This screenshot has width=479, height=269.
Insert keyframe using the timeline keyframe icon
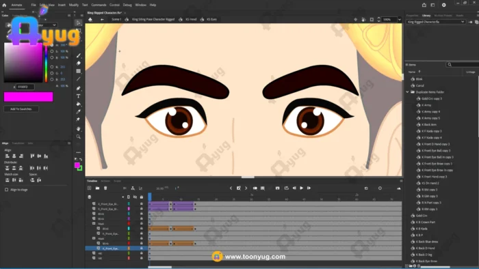pos(239,188)
